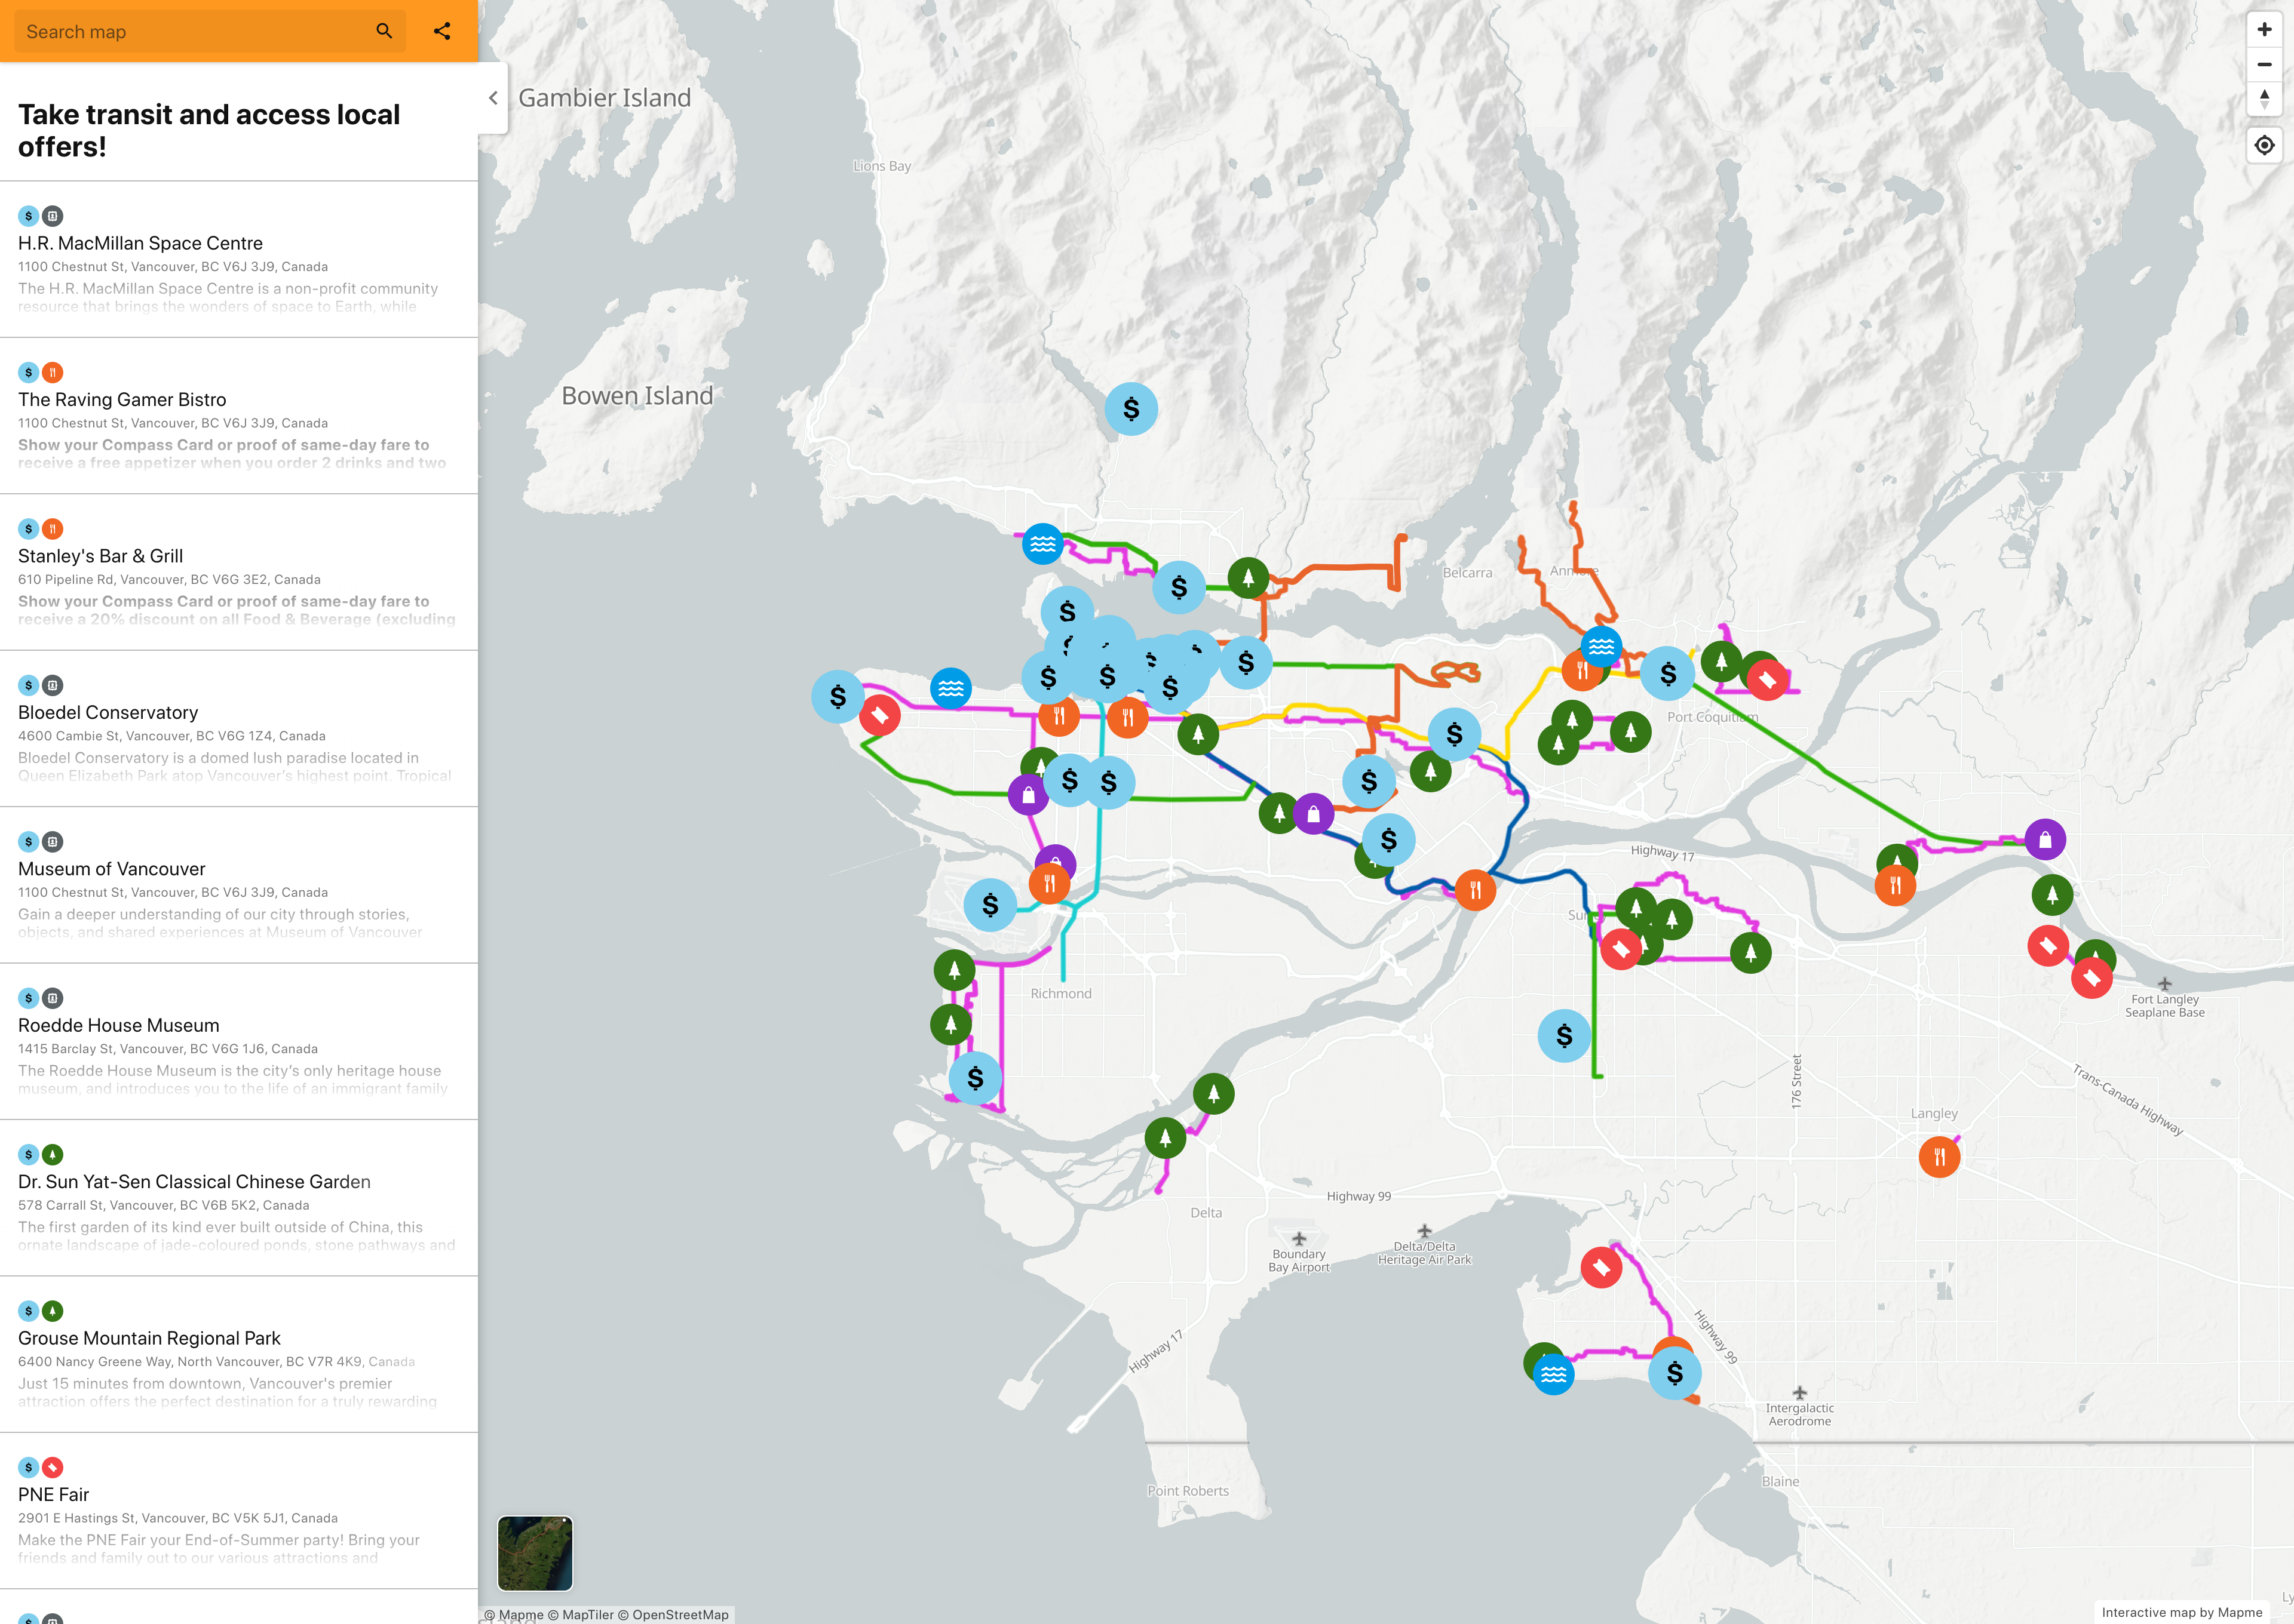Click dollar marker near Lions Bay mountains

point(1130,409)
